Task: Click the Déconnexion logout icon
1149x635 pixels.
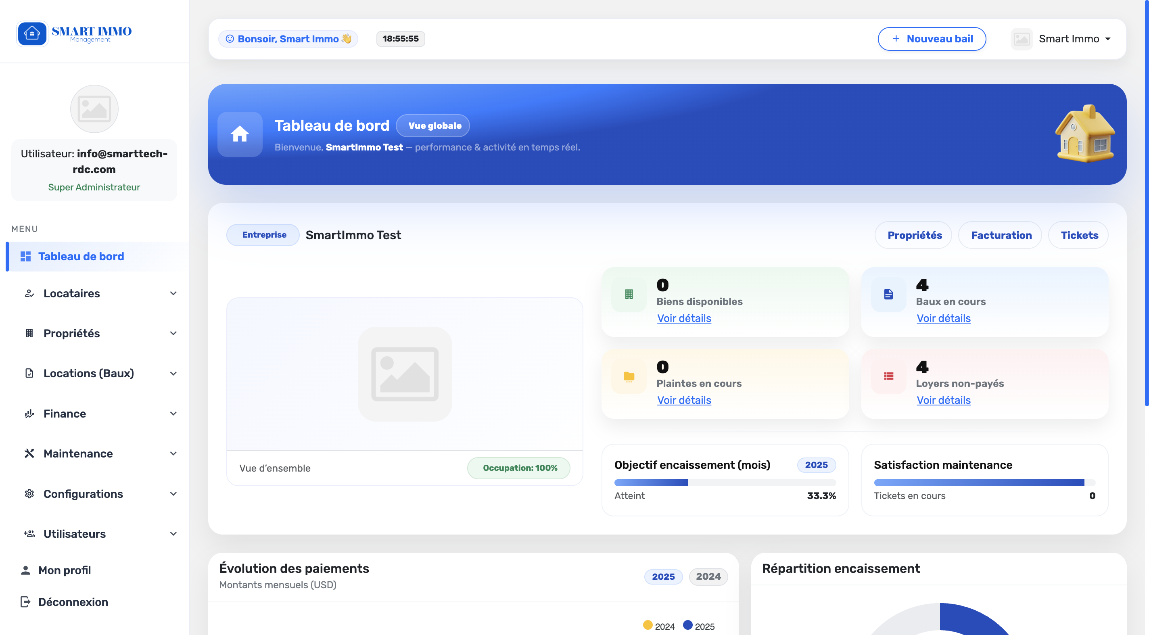Action: tap(25, 602)
